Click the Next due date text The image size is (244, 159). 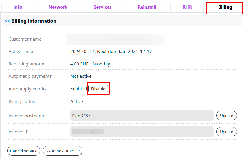pos(124,52)
